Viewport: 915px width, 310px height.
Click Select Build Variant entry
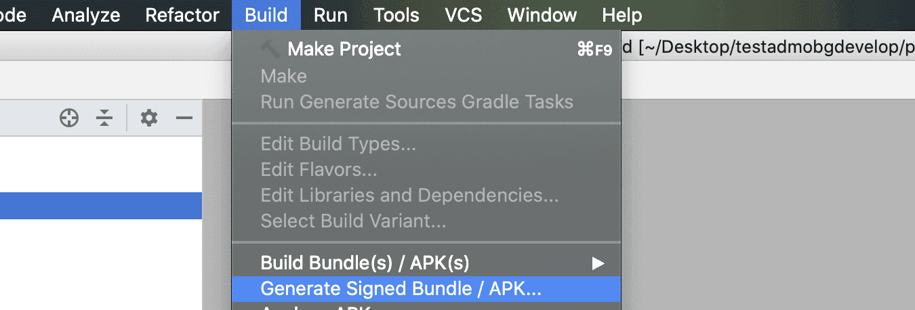353,221
